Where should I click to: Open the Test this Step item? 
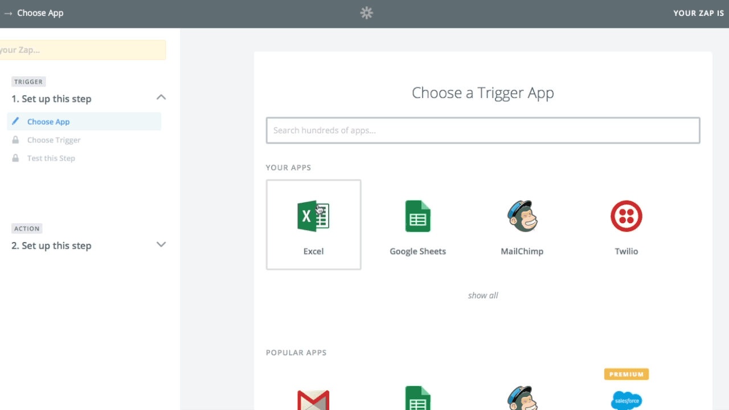point(51,158)
